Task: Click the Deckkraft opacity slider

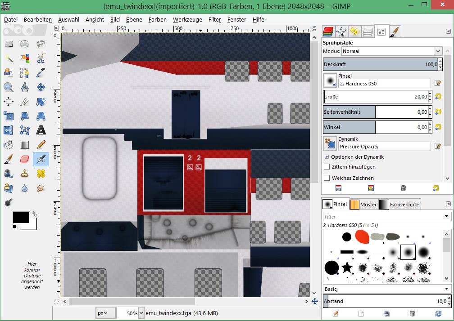Action: coord(380,64)
